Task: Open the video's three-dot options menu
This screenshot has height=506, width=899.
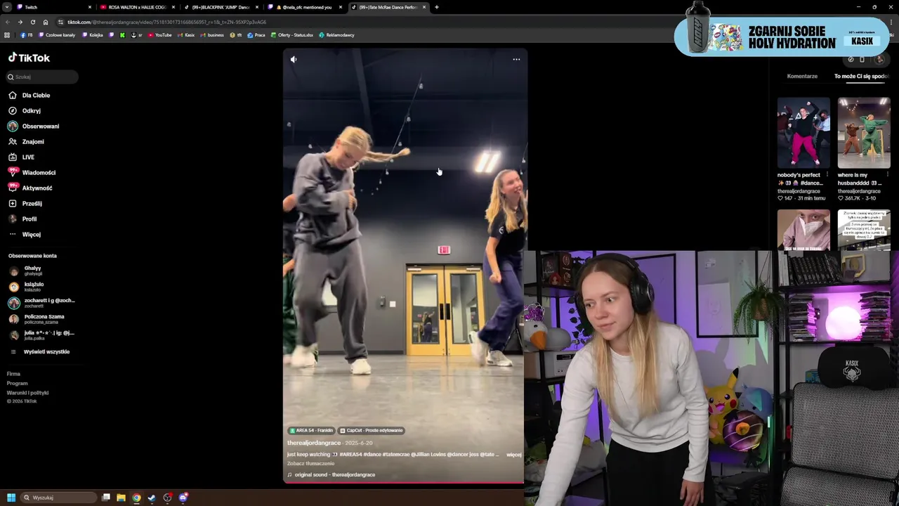Action: 516,60
